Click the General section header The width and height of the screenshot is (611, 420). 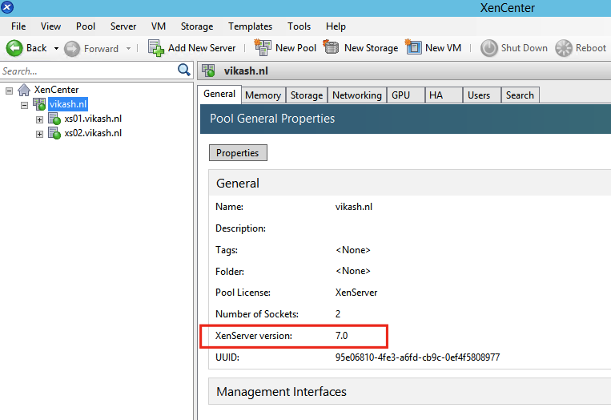pyautogui.click(x=410, y=183)
